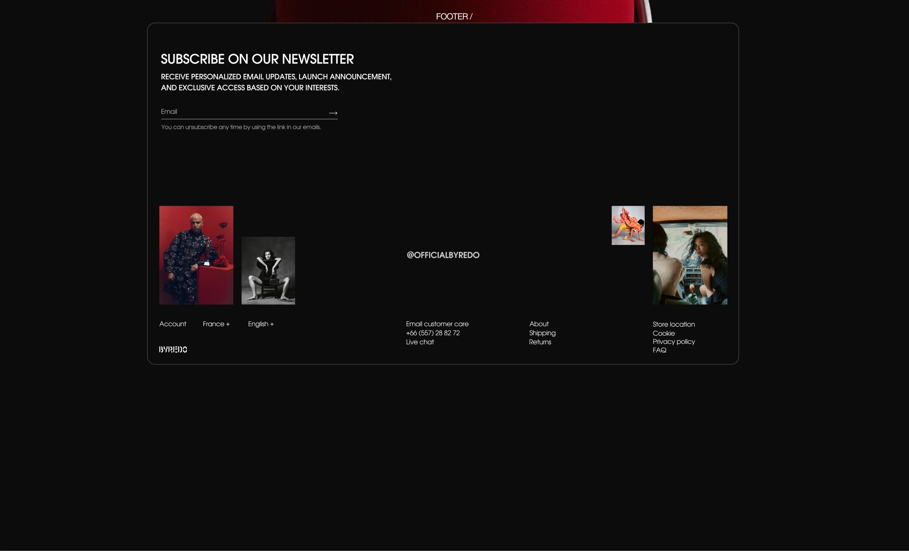Open the Account link
This screenshot has height=551, width=909.
tap(173, 324)
